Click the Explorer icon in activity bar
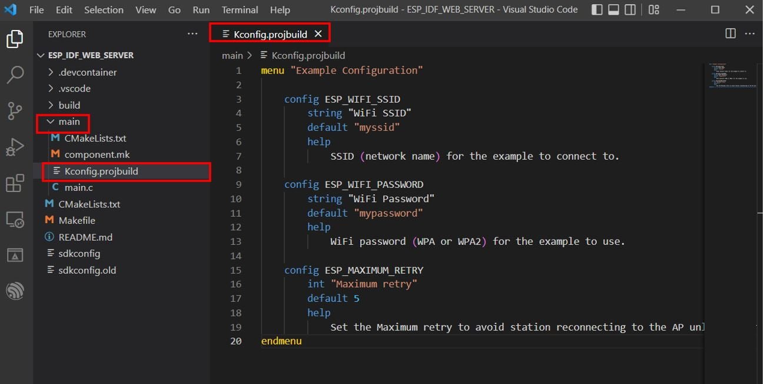The image size is (764, 384). [15, 39]
